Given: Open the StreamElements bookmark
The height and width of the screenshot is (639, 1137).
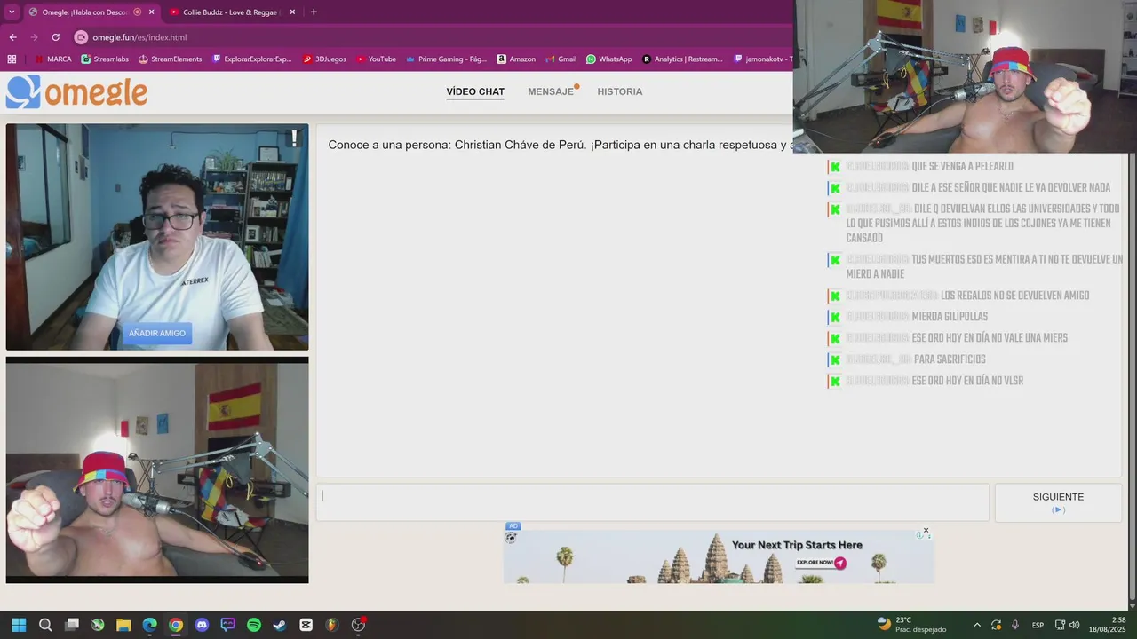Looking at the screenshot, I should [170, 59].
